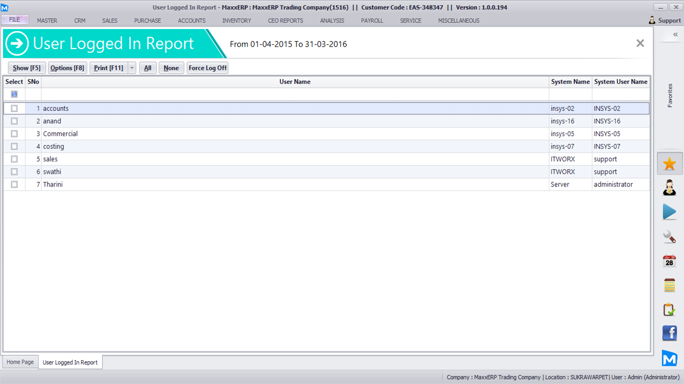The image size is (684, 384).
Task: Click the Force Log Off button
Action: point(207,68)
